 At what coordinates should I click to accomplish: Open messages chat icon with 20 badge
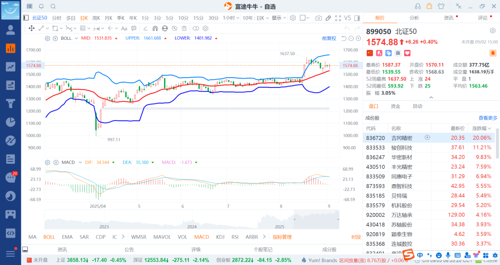11,177
